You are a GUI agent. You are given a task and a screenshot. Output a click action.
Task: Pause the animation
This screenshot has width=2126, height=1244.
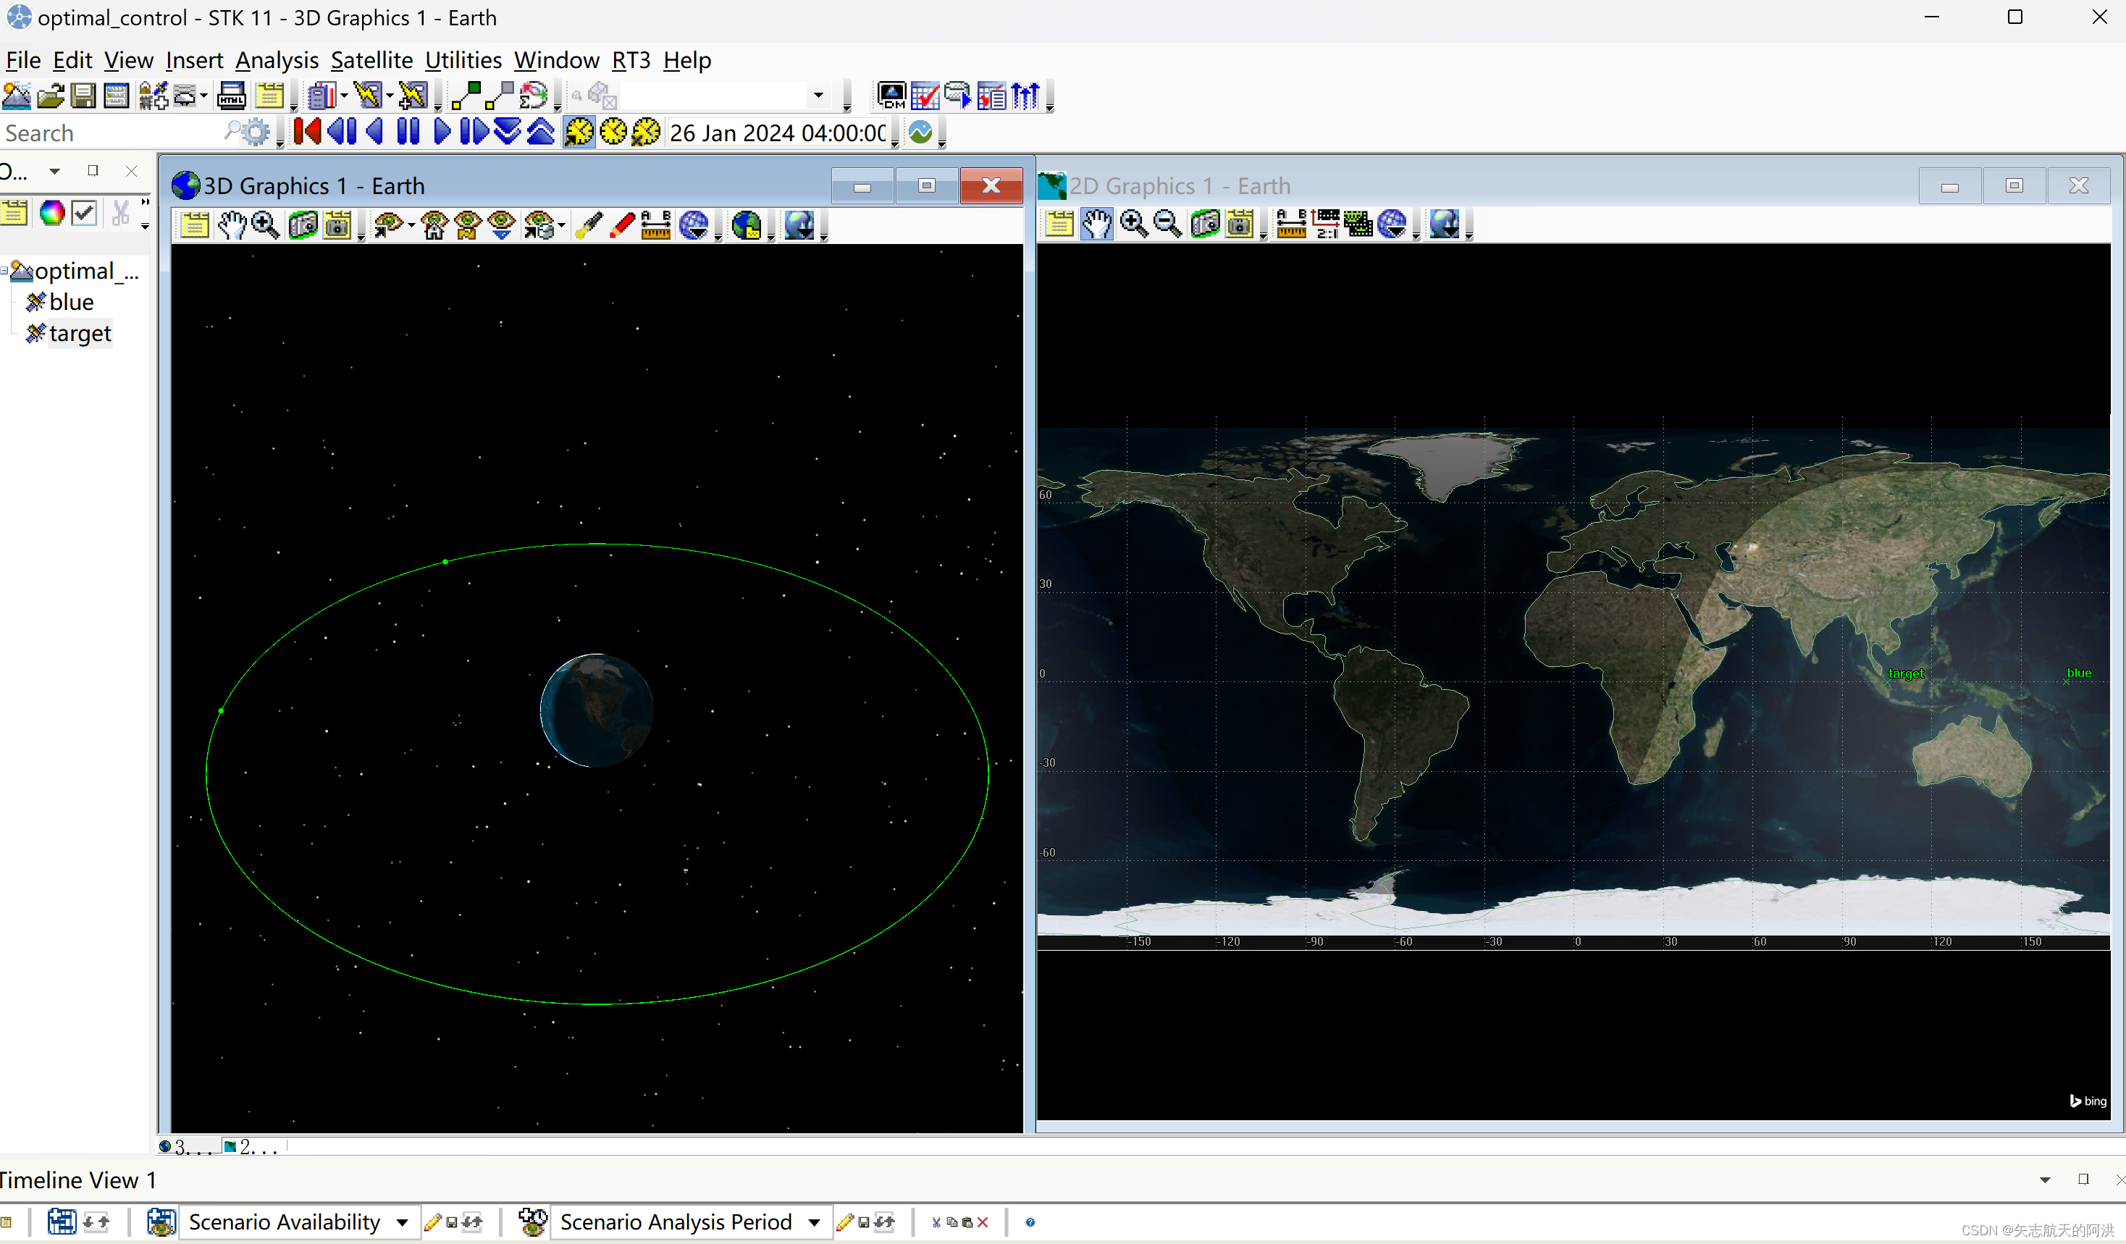tap(408, 133)
